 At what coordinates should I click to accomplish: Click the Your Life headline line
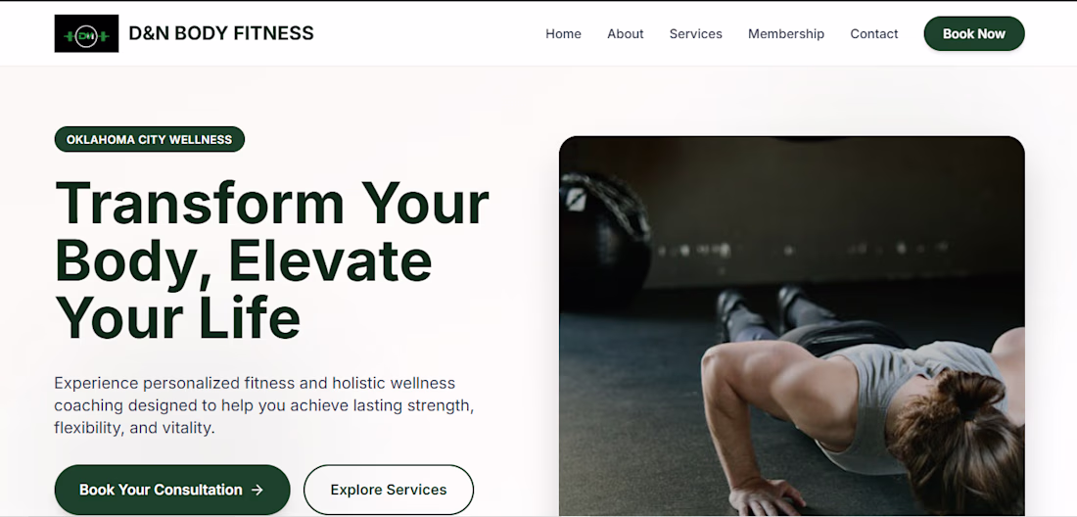coord(177,319)
